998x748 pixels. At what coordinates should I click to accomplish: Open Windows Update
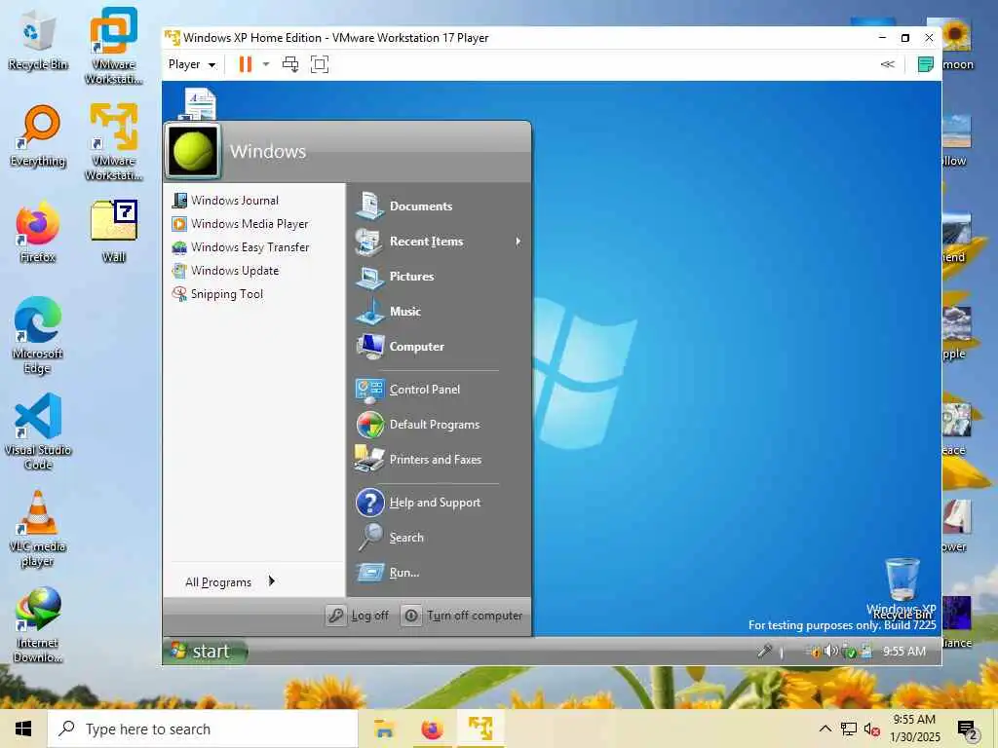[225, 271]
